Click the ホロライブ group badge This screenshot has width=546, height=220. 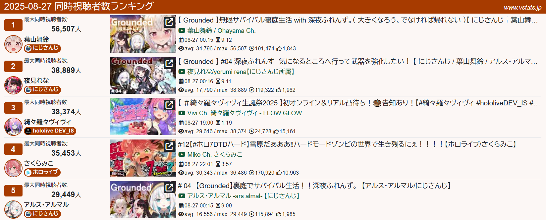point(42,172)
